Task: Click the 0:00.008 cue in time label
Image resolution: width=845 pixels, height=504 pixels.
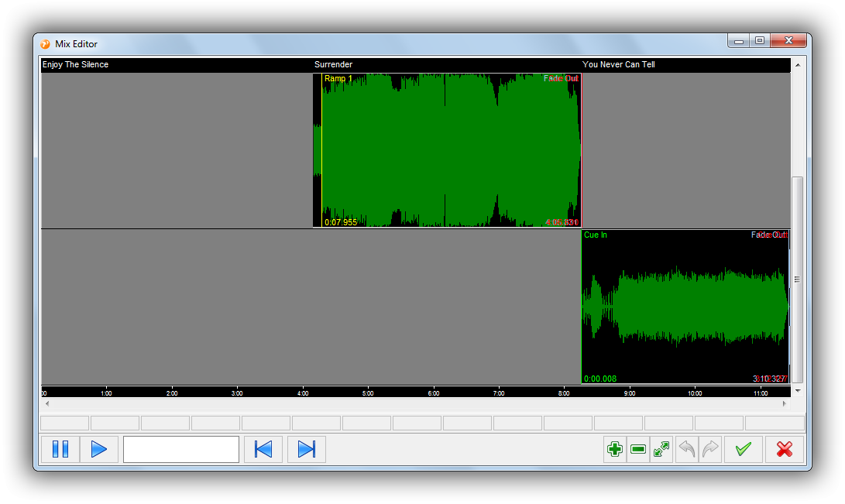Action: coord(600,379)
